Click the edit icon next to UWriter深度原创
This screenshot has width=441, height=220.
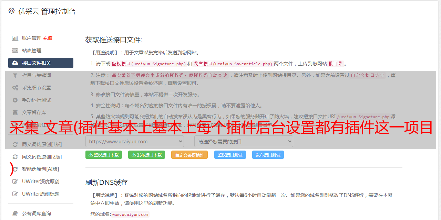point(15,181)
